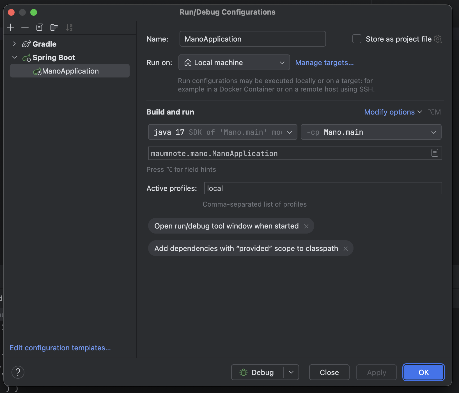459x393 pixels.
Task: Click the Apply button
Action: pos(376,372)
